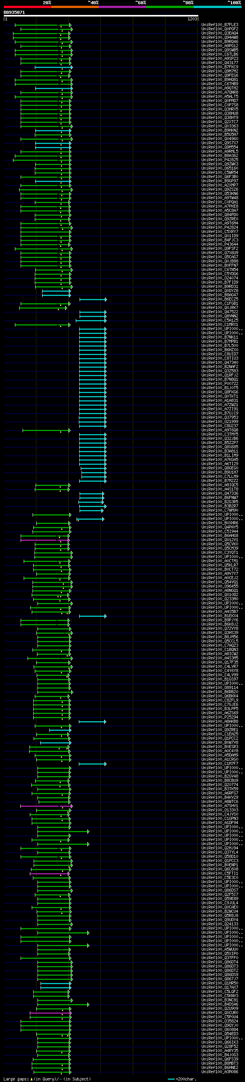This screenshot has height=1082, width=245.
Task: Select the UniRef100_A1A831 label
Action: point(219,400)
